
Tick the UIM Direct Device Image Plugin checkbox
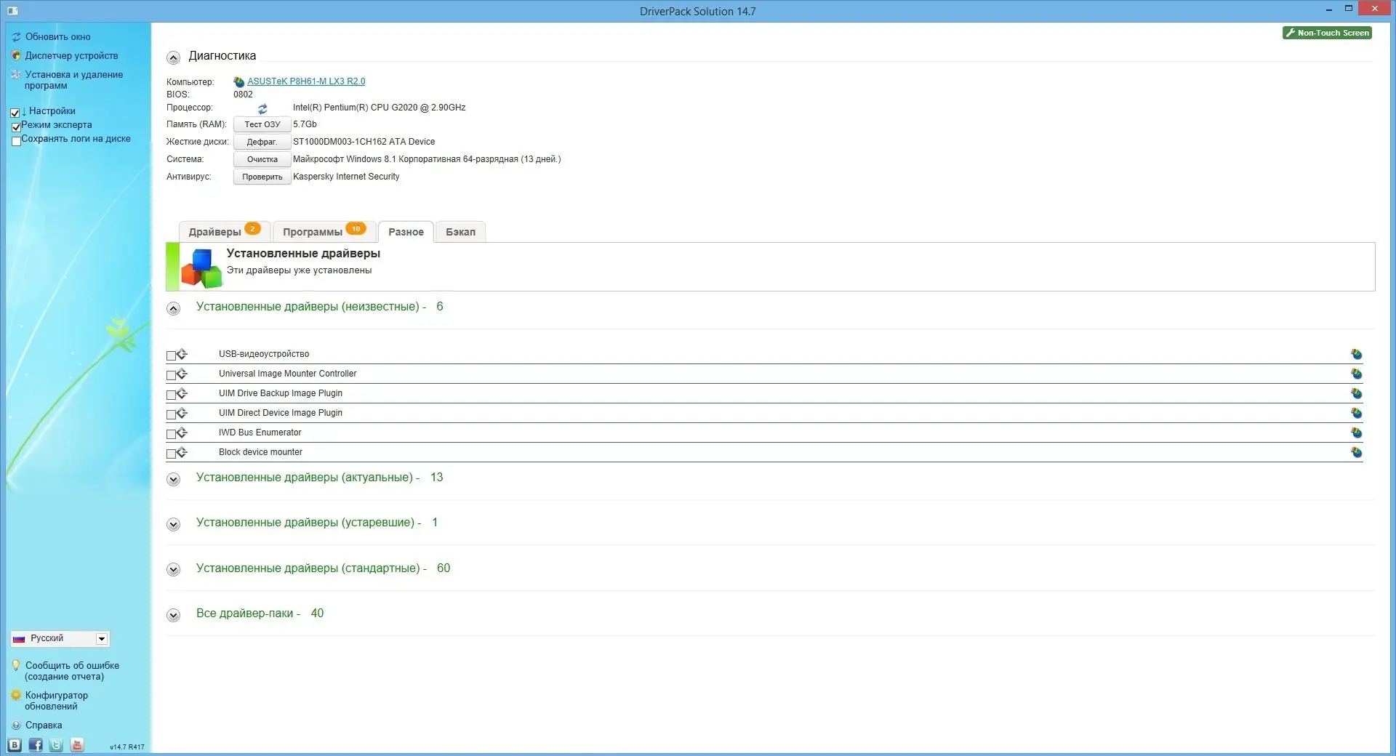pyautogui.click(x=171, y=414)
